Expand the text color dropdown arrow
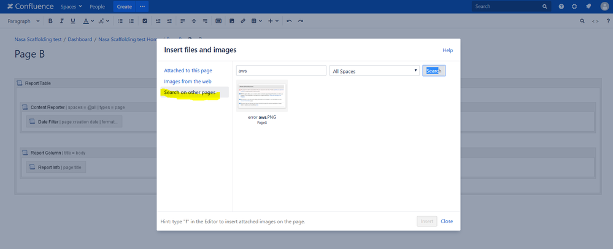 (x=92, y=21)
